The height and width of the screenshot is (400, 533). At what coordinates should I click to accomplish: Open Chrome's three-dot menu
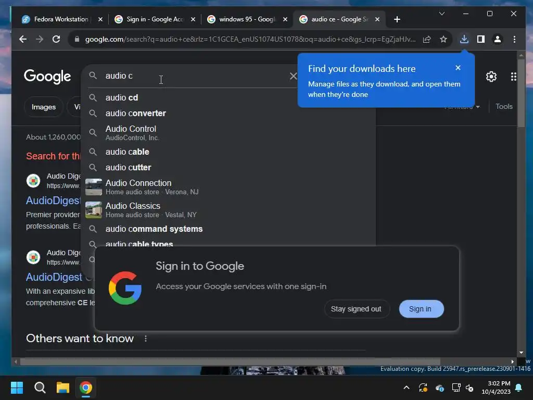514,39
